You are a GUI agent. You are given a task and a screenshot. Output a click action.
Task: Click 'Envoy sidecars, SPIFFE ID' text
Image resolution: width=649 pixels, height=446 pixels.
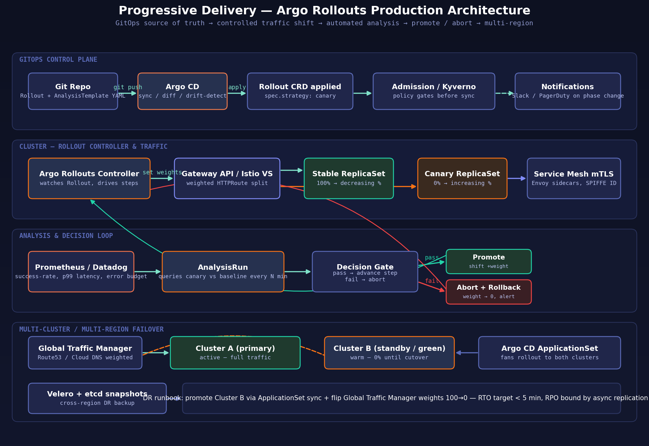point(574,183)
